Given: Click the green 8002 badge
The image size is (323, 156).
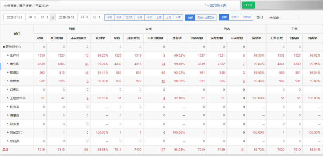Looking at the screenshot, I should pos(248,5).
